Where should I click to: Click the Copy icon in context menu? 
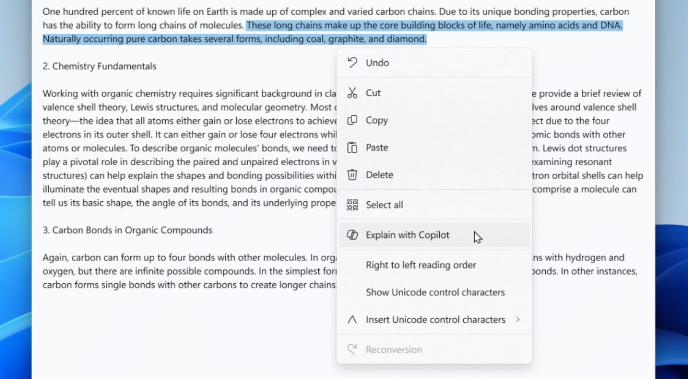pyautogui.click(x=353, y=120)
